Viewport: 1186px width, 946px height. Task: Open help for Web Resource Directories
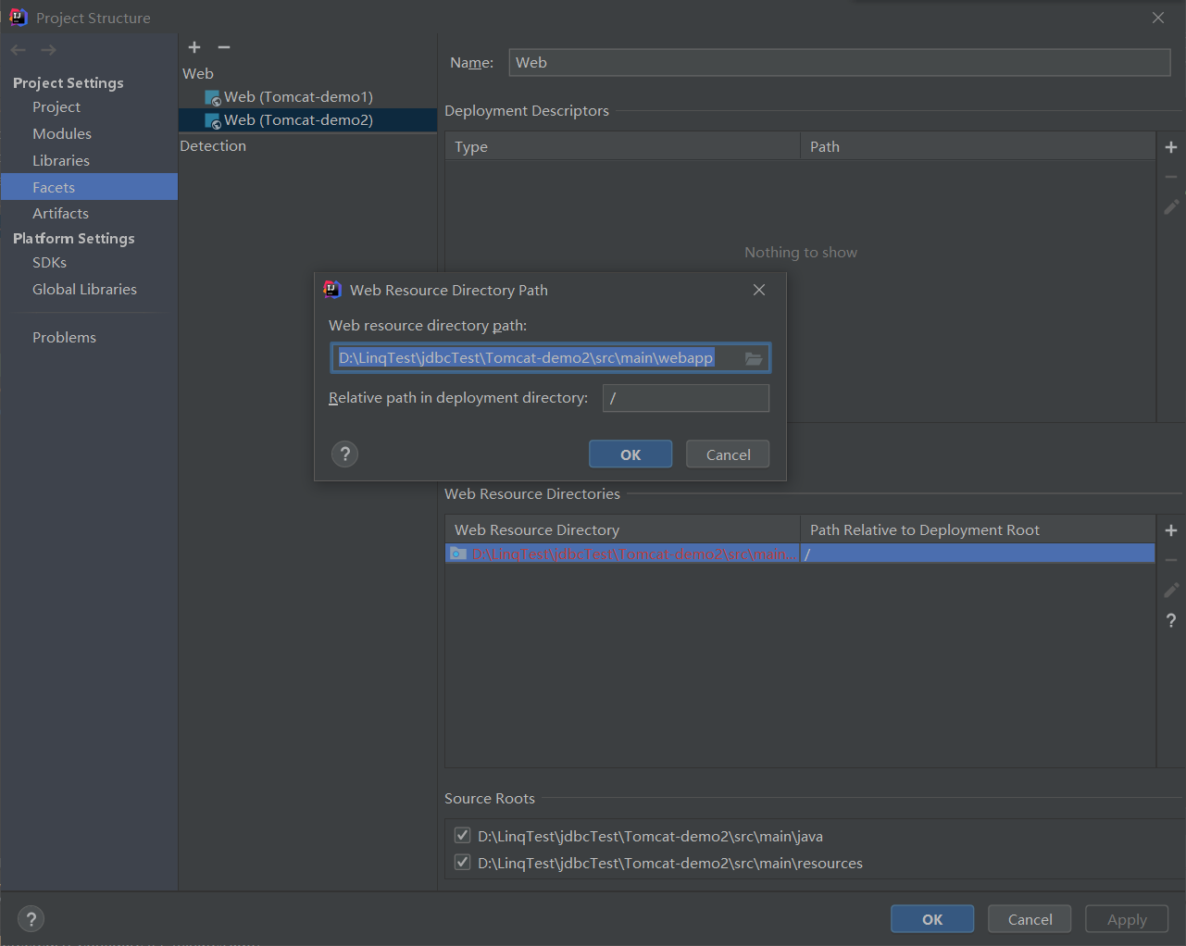click(1171, 620)
